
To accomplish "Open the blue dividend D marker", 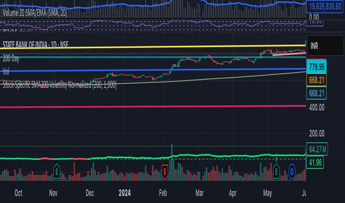I will click(292, 172).
